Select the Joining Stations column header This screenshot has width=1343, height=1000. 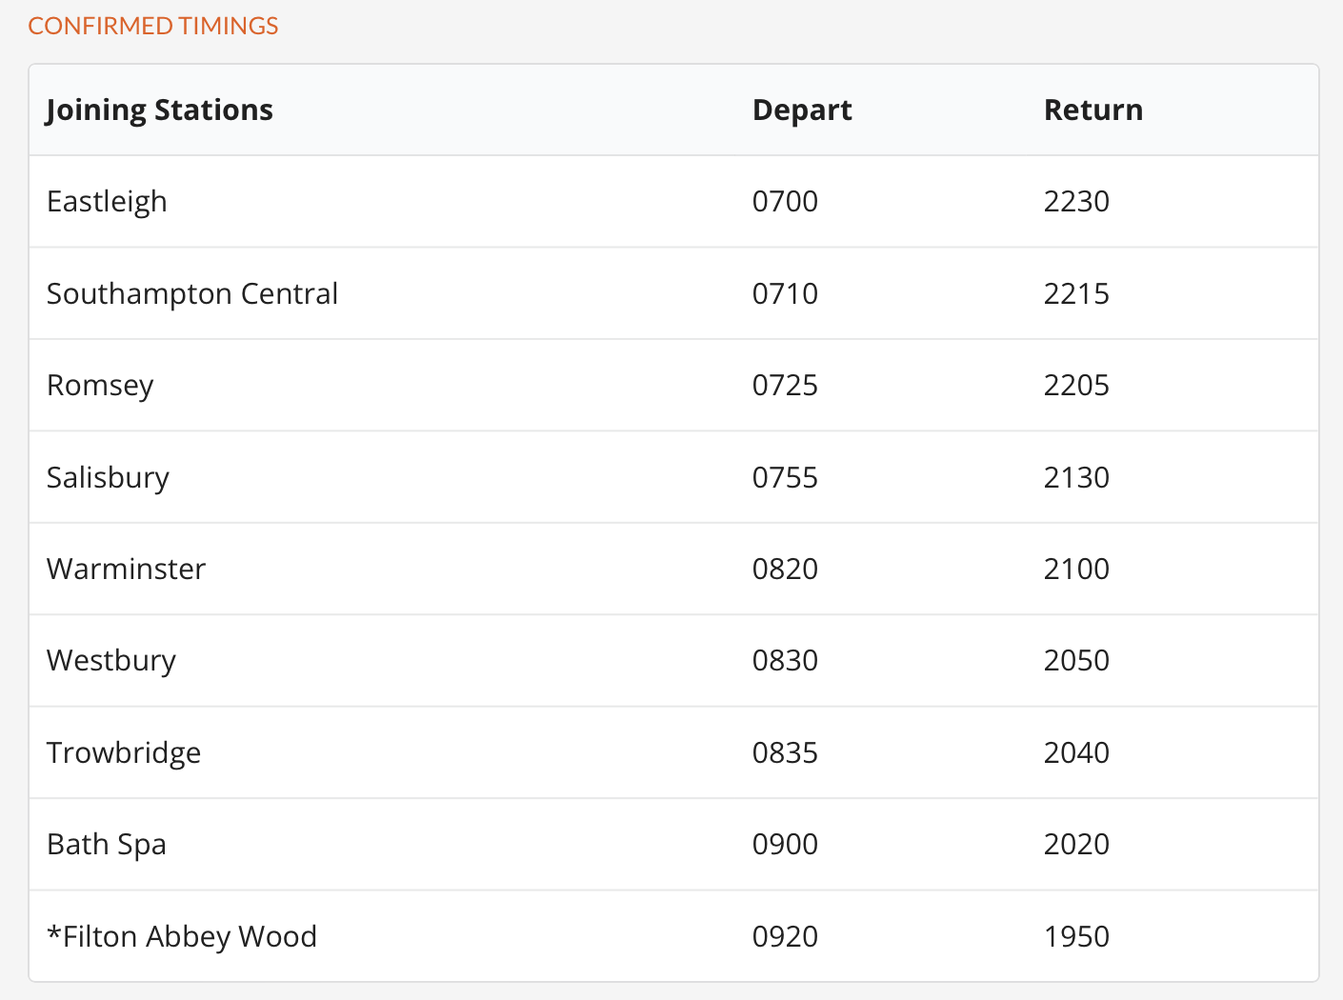point(160,110)
